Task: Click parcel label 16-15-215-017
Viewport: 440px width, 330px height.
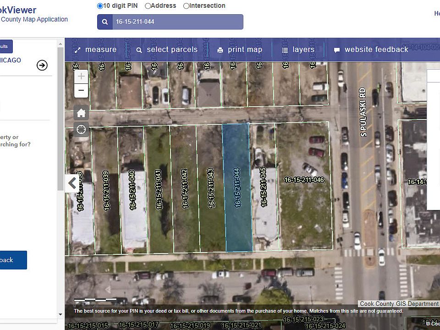Action: [x=139, y=325]
